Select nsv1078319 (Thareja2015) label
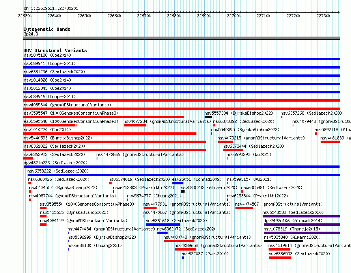This screenshot has width=351, height=273. pos(292,229)
